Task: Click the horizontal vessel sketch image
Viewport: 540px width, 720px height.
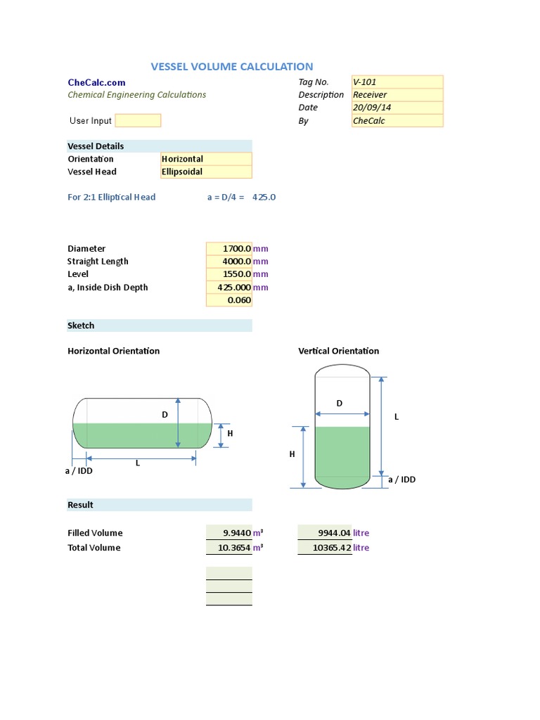Action: click(142, 423)
